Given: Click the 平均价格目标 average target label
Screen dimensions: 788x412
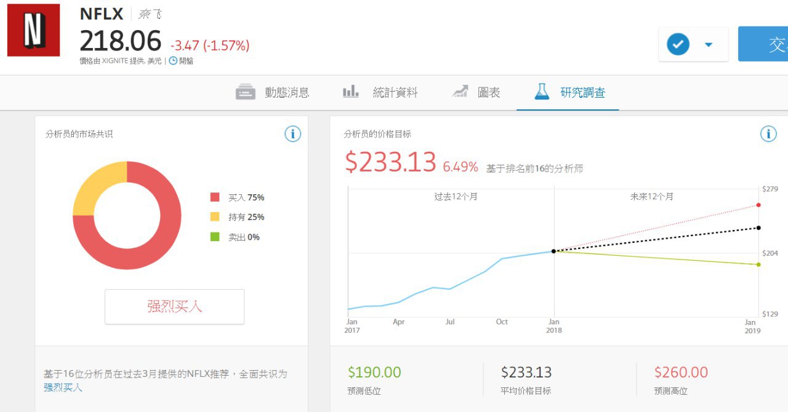Looking at the screenshot, I should (526, 391).
